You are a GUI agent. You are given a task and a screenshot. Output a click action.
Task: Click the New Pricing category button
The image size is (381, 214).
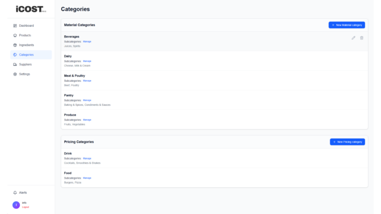(347, 142)
